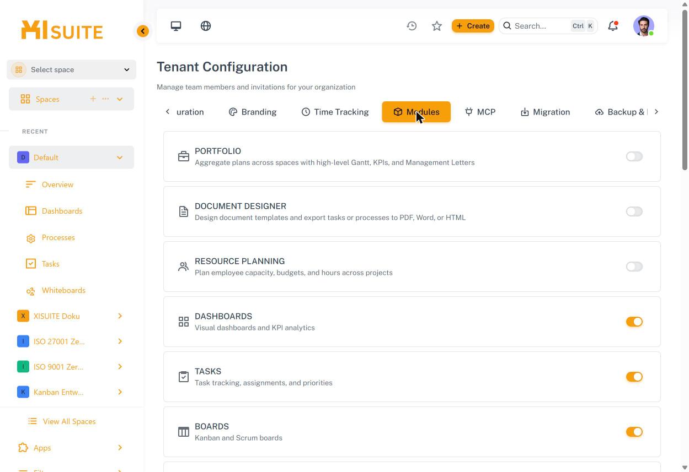Image resolution: width=689 pixels, height=472 pixels.
Task: Add a new space with the plus icon
Action: click(93, 99)
